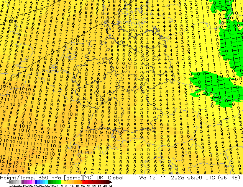Pick the red legend swatch at 24
The image size is (243, 187).
(x=84, y=182)
